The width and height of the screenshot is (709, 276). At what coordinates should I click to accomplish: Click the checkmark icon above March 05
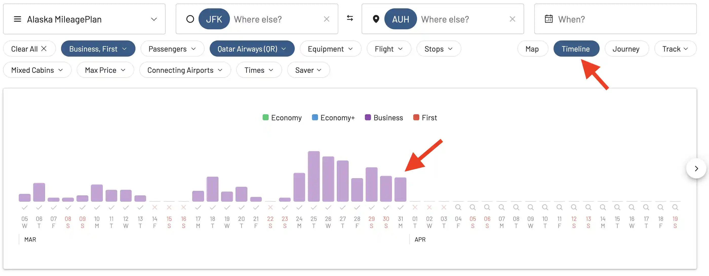(x=25, y=207)
